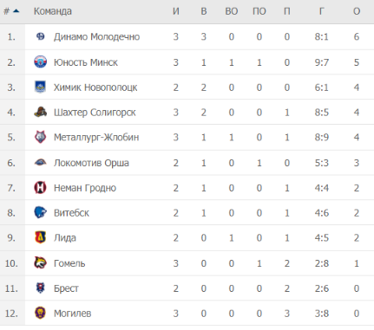Sort standings by ВО column header

pos(232,11)
